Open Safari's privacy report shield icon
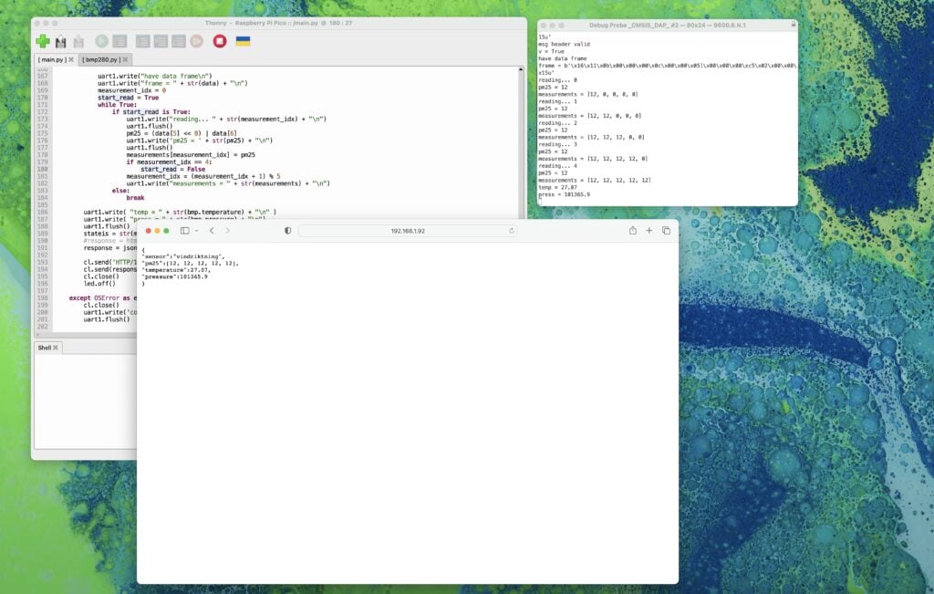Screen dimensions: 934x594 (x=286, y=231)
